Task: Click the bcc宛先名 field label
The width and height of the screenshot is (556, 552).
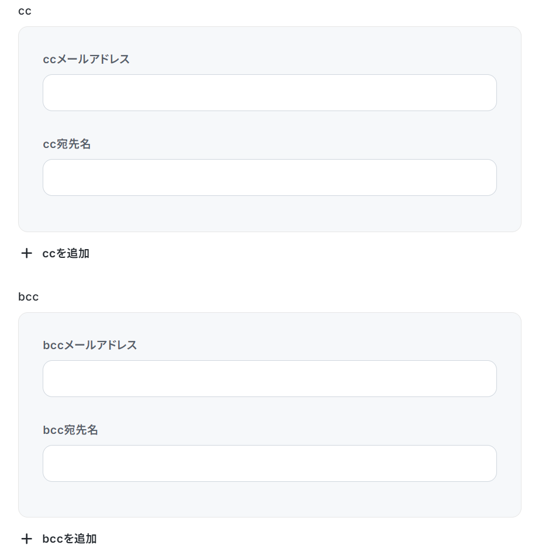Action: (70, 430)
